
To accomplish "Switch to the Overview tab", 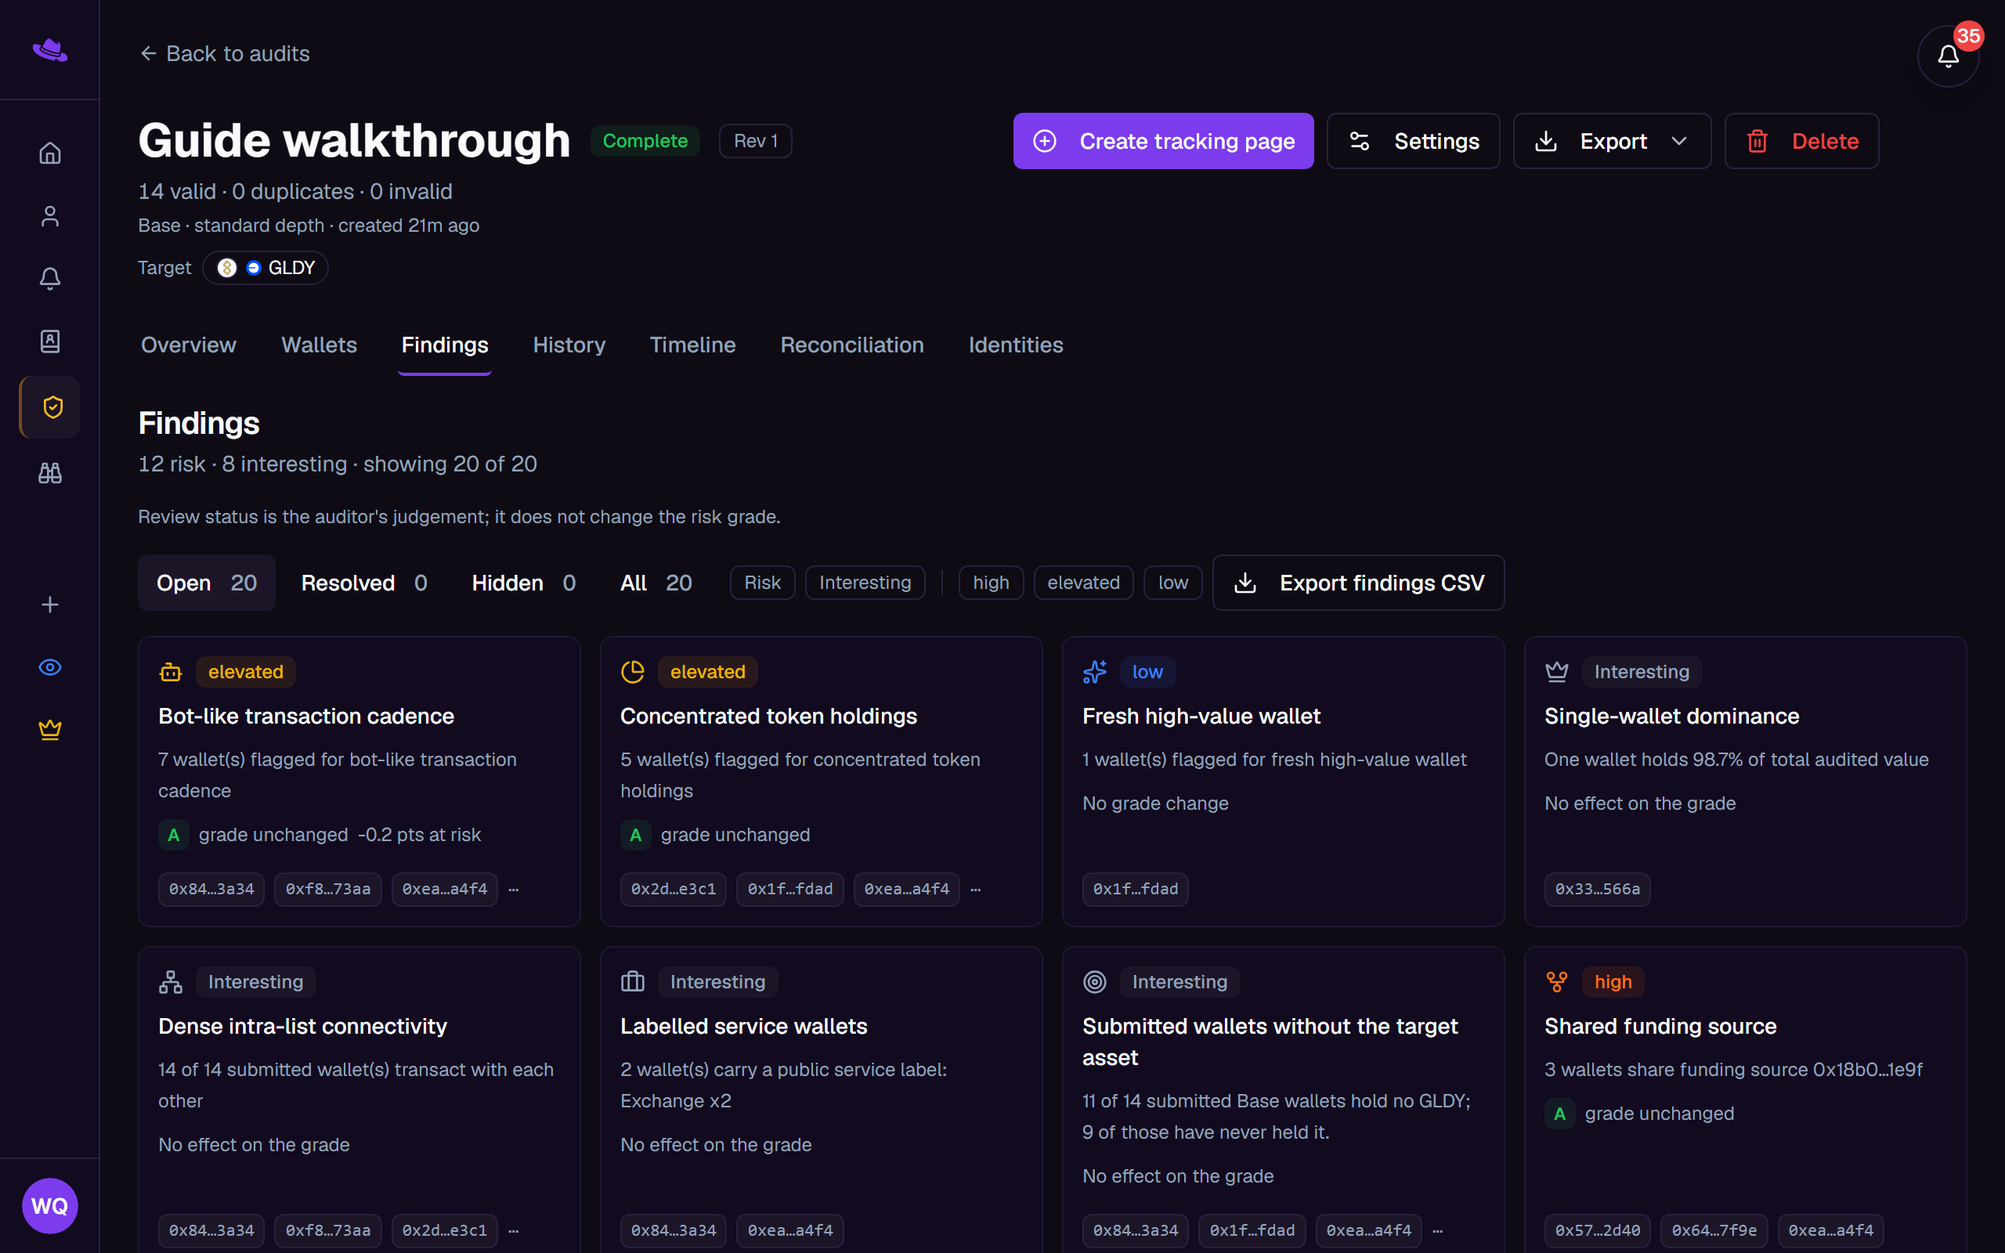I will [x=188, y=345].
